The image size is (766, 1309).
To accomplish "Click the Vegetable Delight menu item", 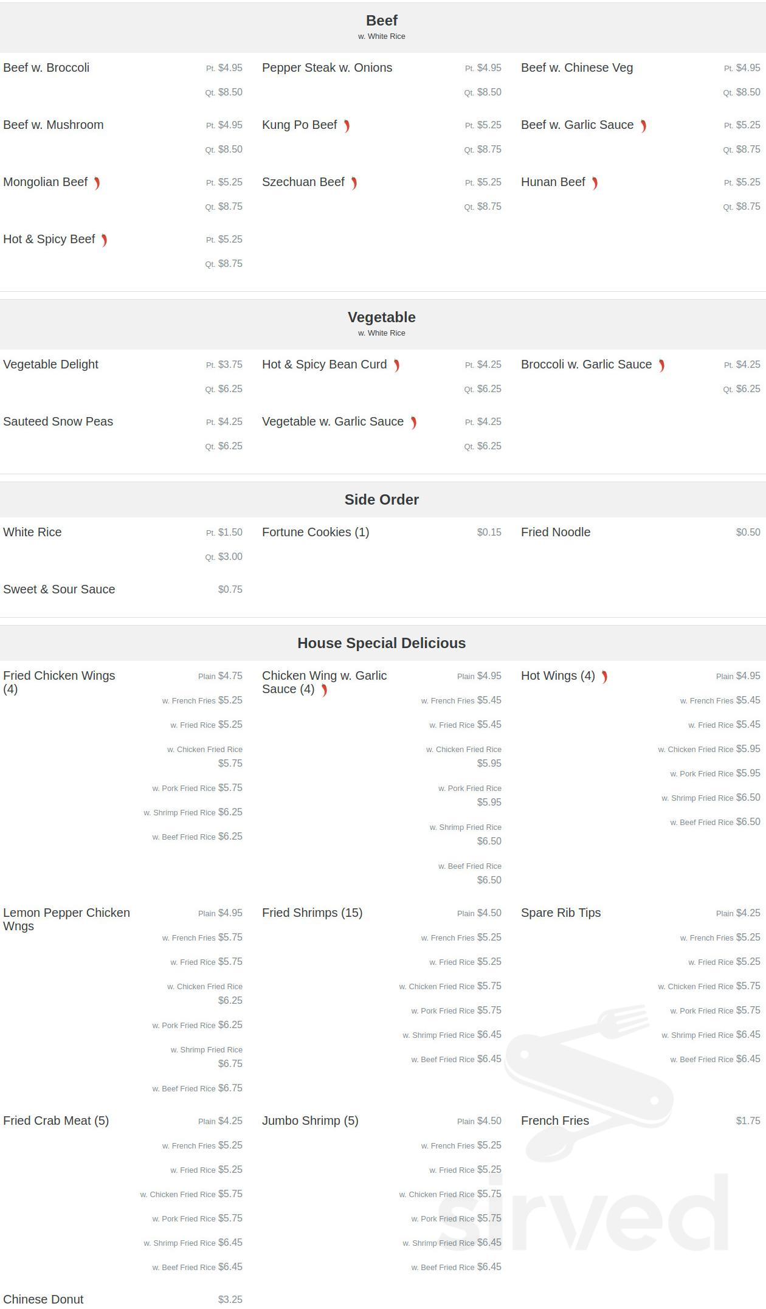I will point(50,365).
